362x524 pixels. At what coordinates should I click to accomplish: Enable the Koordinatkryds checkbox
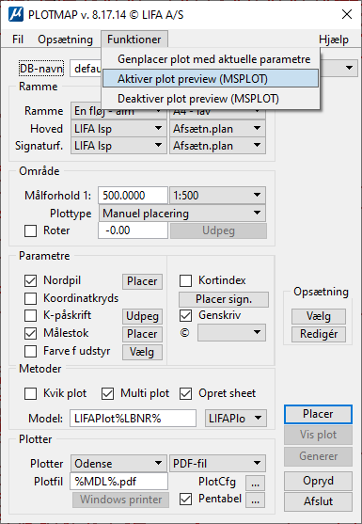[x=30, y=298]
